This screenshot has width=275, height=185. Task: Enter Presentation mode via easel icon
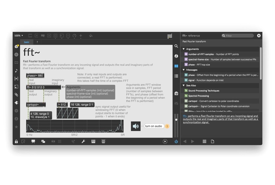33,141
